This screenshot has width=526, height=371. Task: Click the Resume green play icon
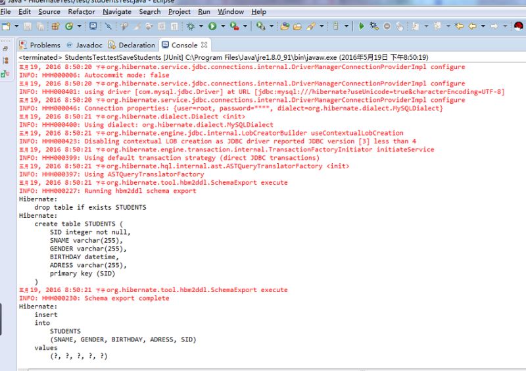[361, 26]
